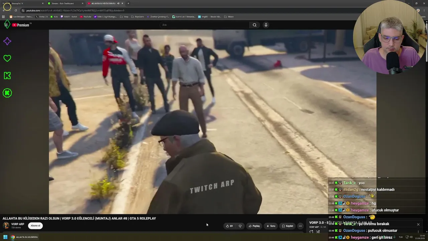The width and height of the screenshot is (428, 241).
Task: Close the YouTube video tab
Action: [122, 3]
